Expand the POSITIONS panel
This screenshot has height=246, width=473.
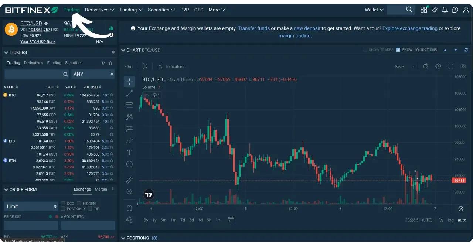coord(123,238)
